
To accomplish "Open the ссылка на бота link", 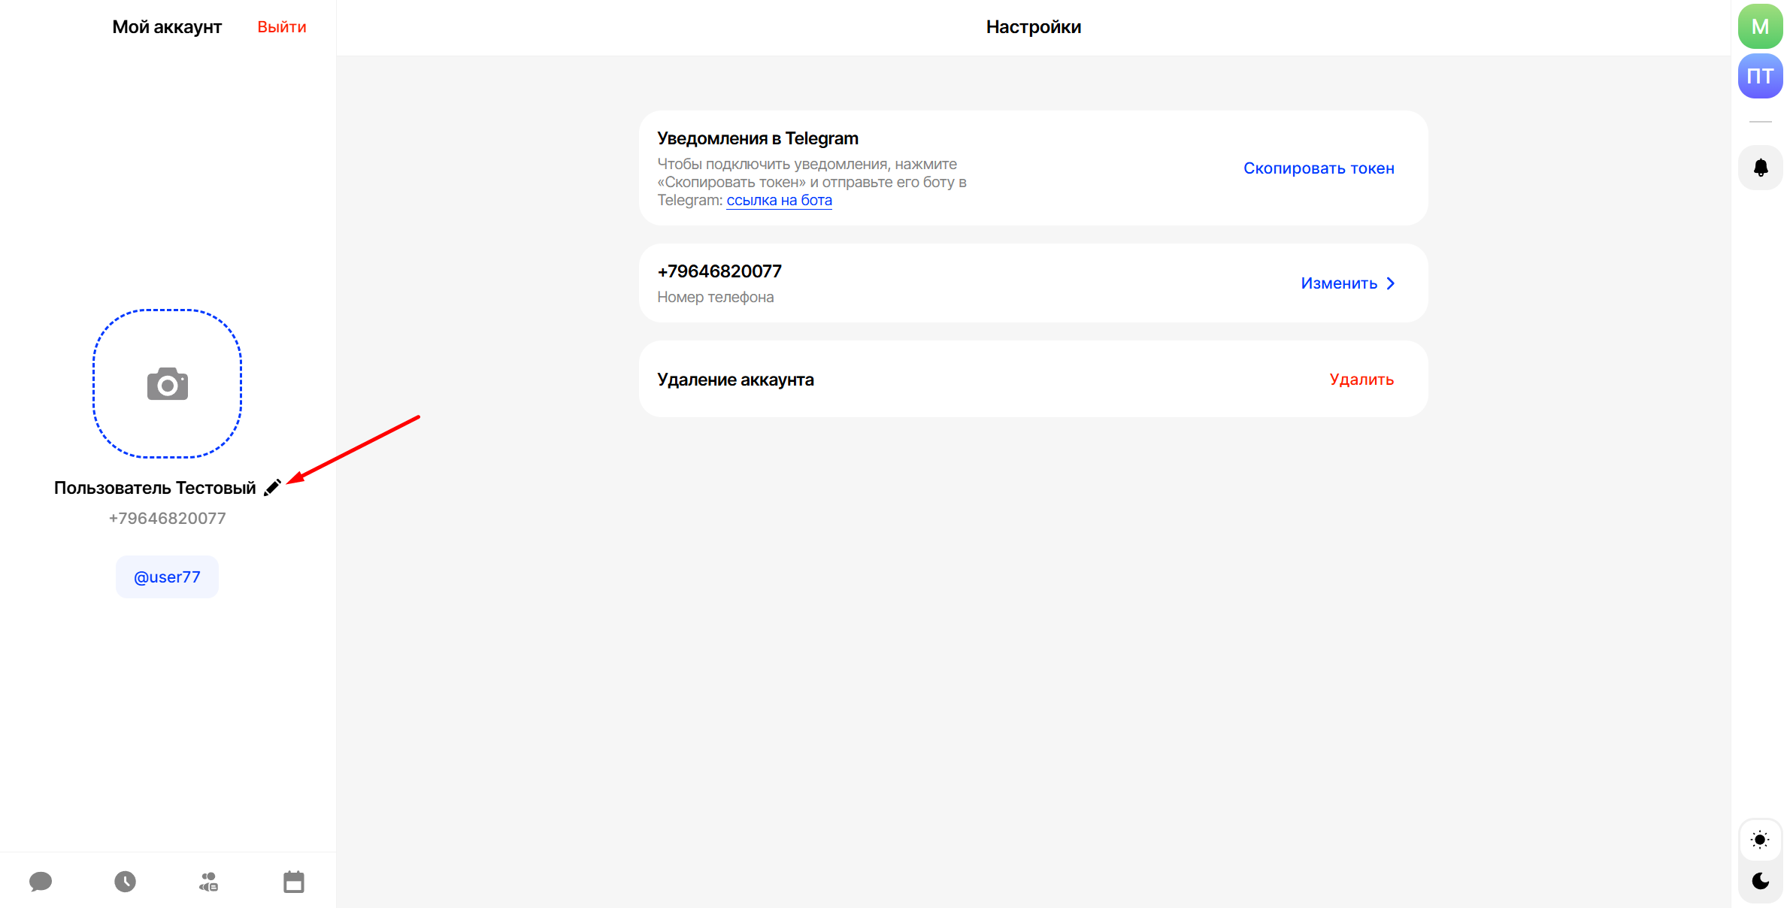I will (779, 201).
